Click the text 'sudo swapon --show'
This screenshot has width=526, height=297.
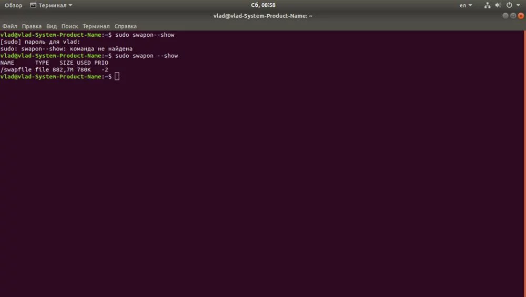coord(147,56)
